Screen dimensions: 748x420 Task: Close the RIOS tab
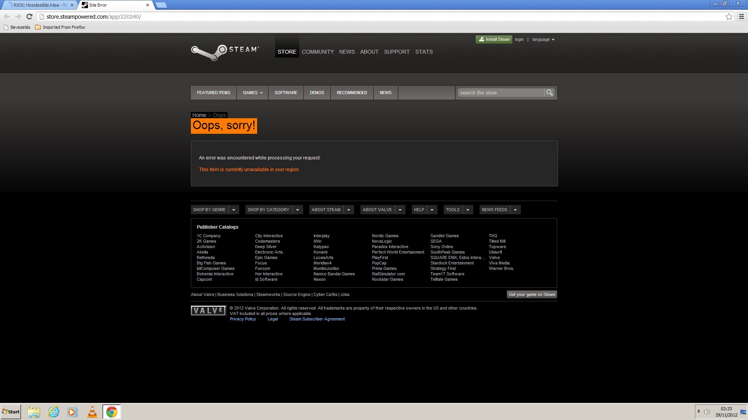[72, 5]
